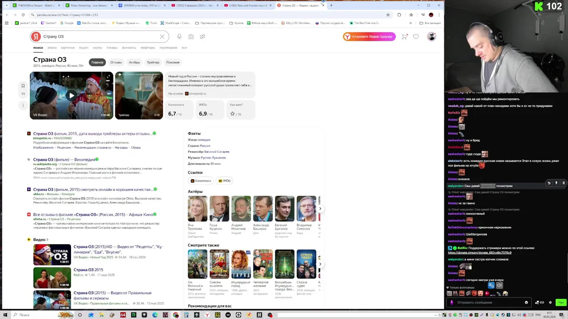This screenshot has height=319, width=568.
Task: Open the Википедия Страна ОЗ result
Action: pos(64,159)
